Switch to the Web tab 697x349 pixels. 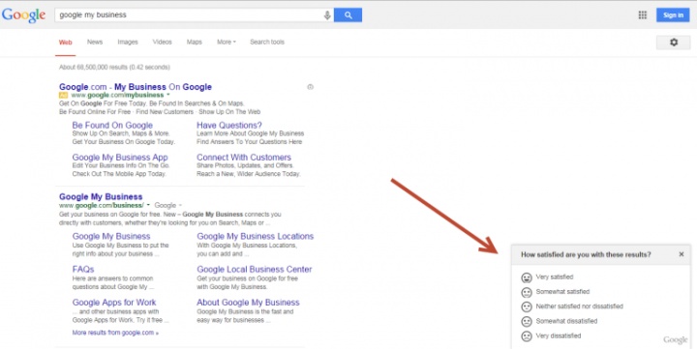(66, 43)
